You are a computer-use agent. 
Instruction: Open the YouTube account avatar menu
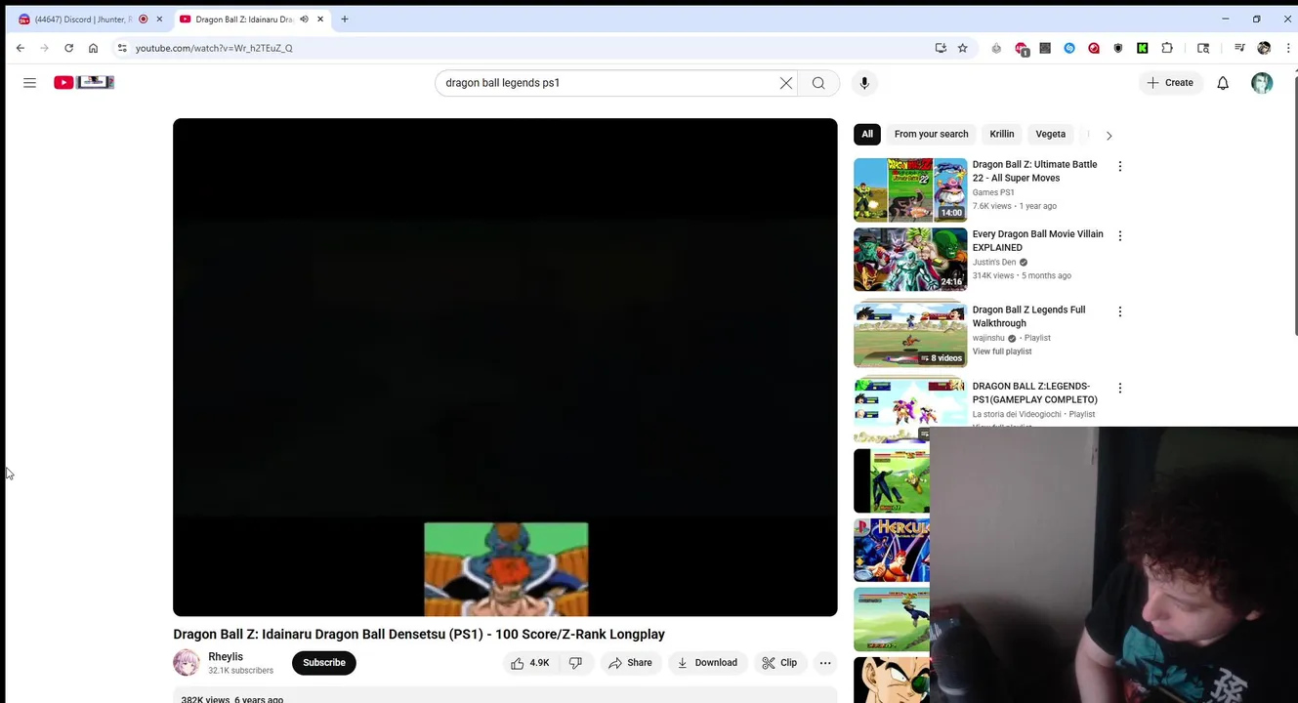1262,83
